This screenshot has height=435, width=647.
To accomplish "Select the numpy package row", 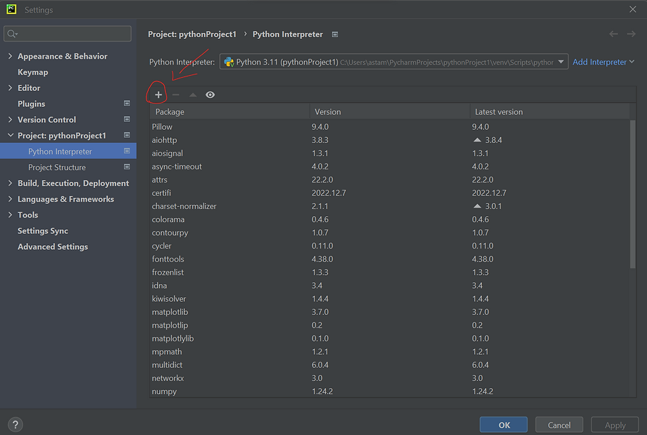I will click(x=390, y=391).
